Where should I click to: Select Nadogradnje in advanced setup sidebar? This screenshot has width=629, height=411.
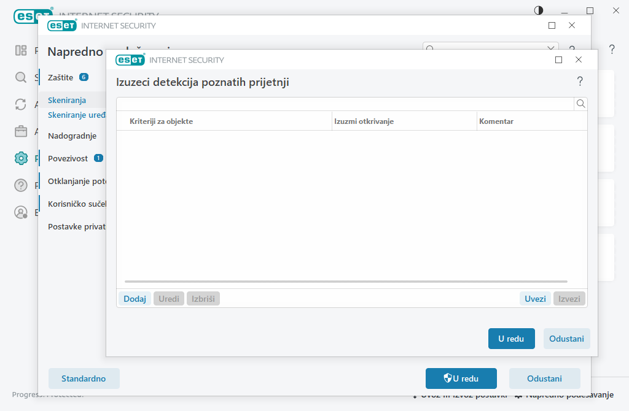tap(72, 136)
